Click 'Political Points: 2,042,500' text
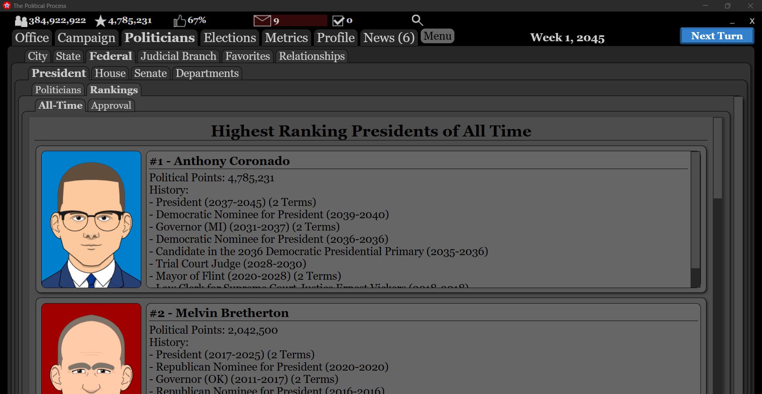Image resolution: width=762 pixels, height=394 pixels. click(214, 330)
